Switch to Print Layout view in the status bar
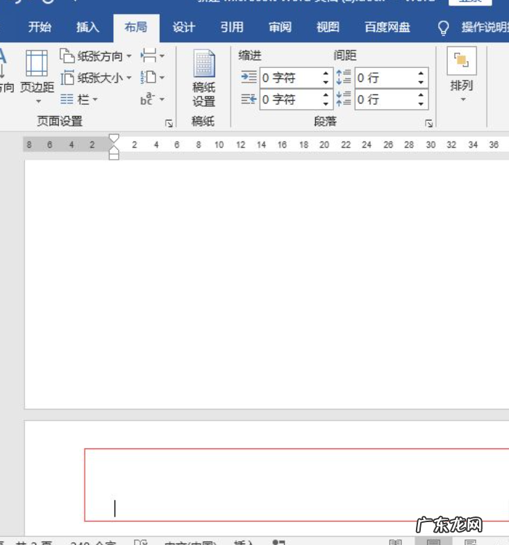 [433, 542]
